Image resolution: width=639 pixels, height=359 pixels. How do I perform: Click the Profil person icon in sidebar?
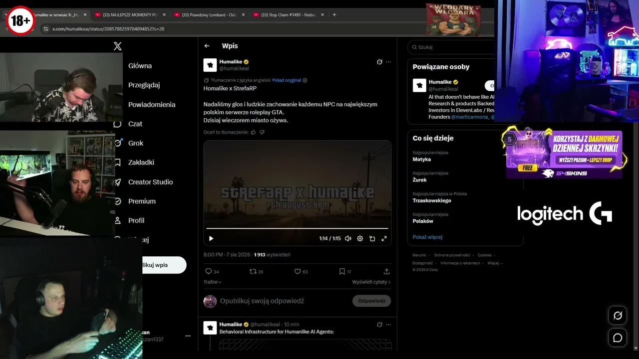(118, 220)
